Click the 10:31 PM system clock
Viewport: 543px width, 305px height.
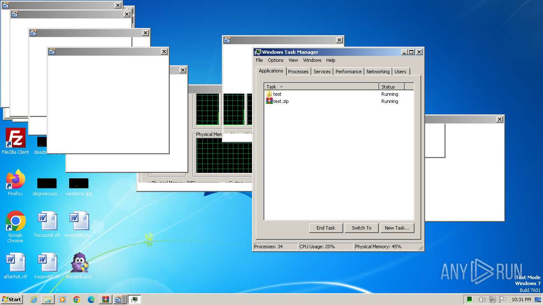(521, 299)
